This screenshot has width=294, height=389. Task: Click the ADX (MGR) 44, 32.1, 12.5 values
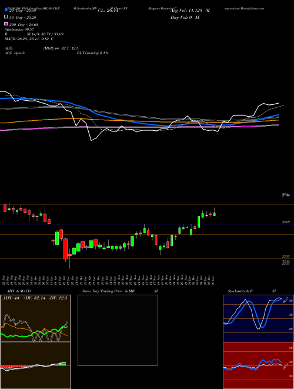[x=61, y=48]
